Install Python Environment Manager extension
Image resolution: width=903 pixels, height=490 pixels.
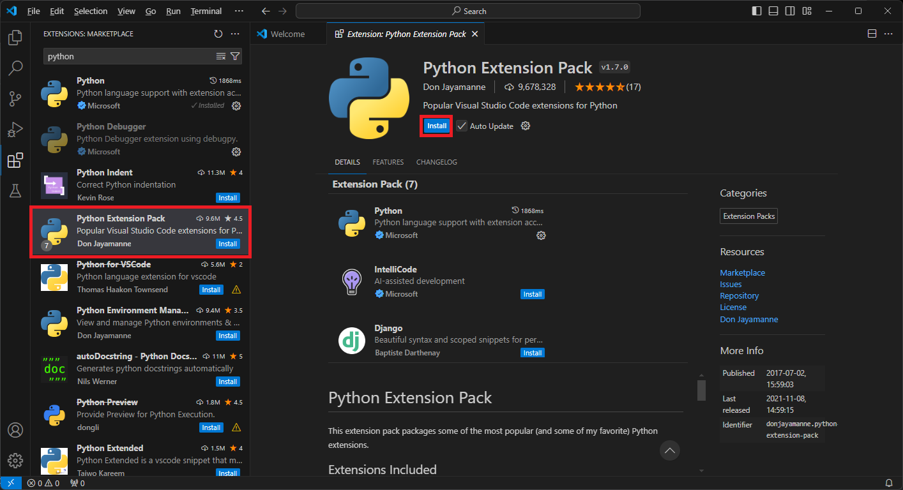pyautogui.click(x=228, y=336)
